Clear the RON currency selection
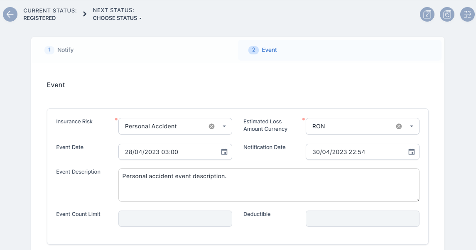 point(399,126)
